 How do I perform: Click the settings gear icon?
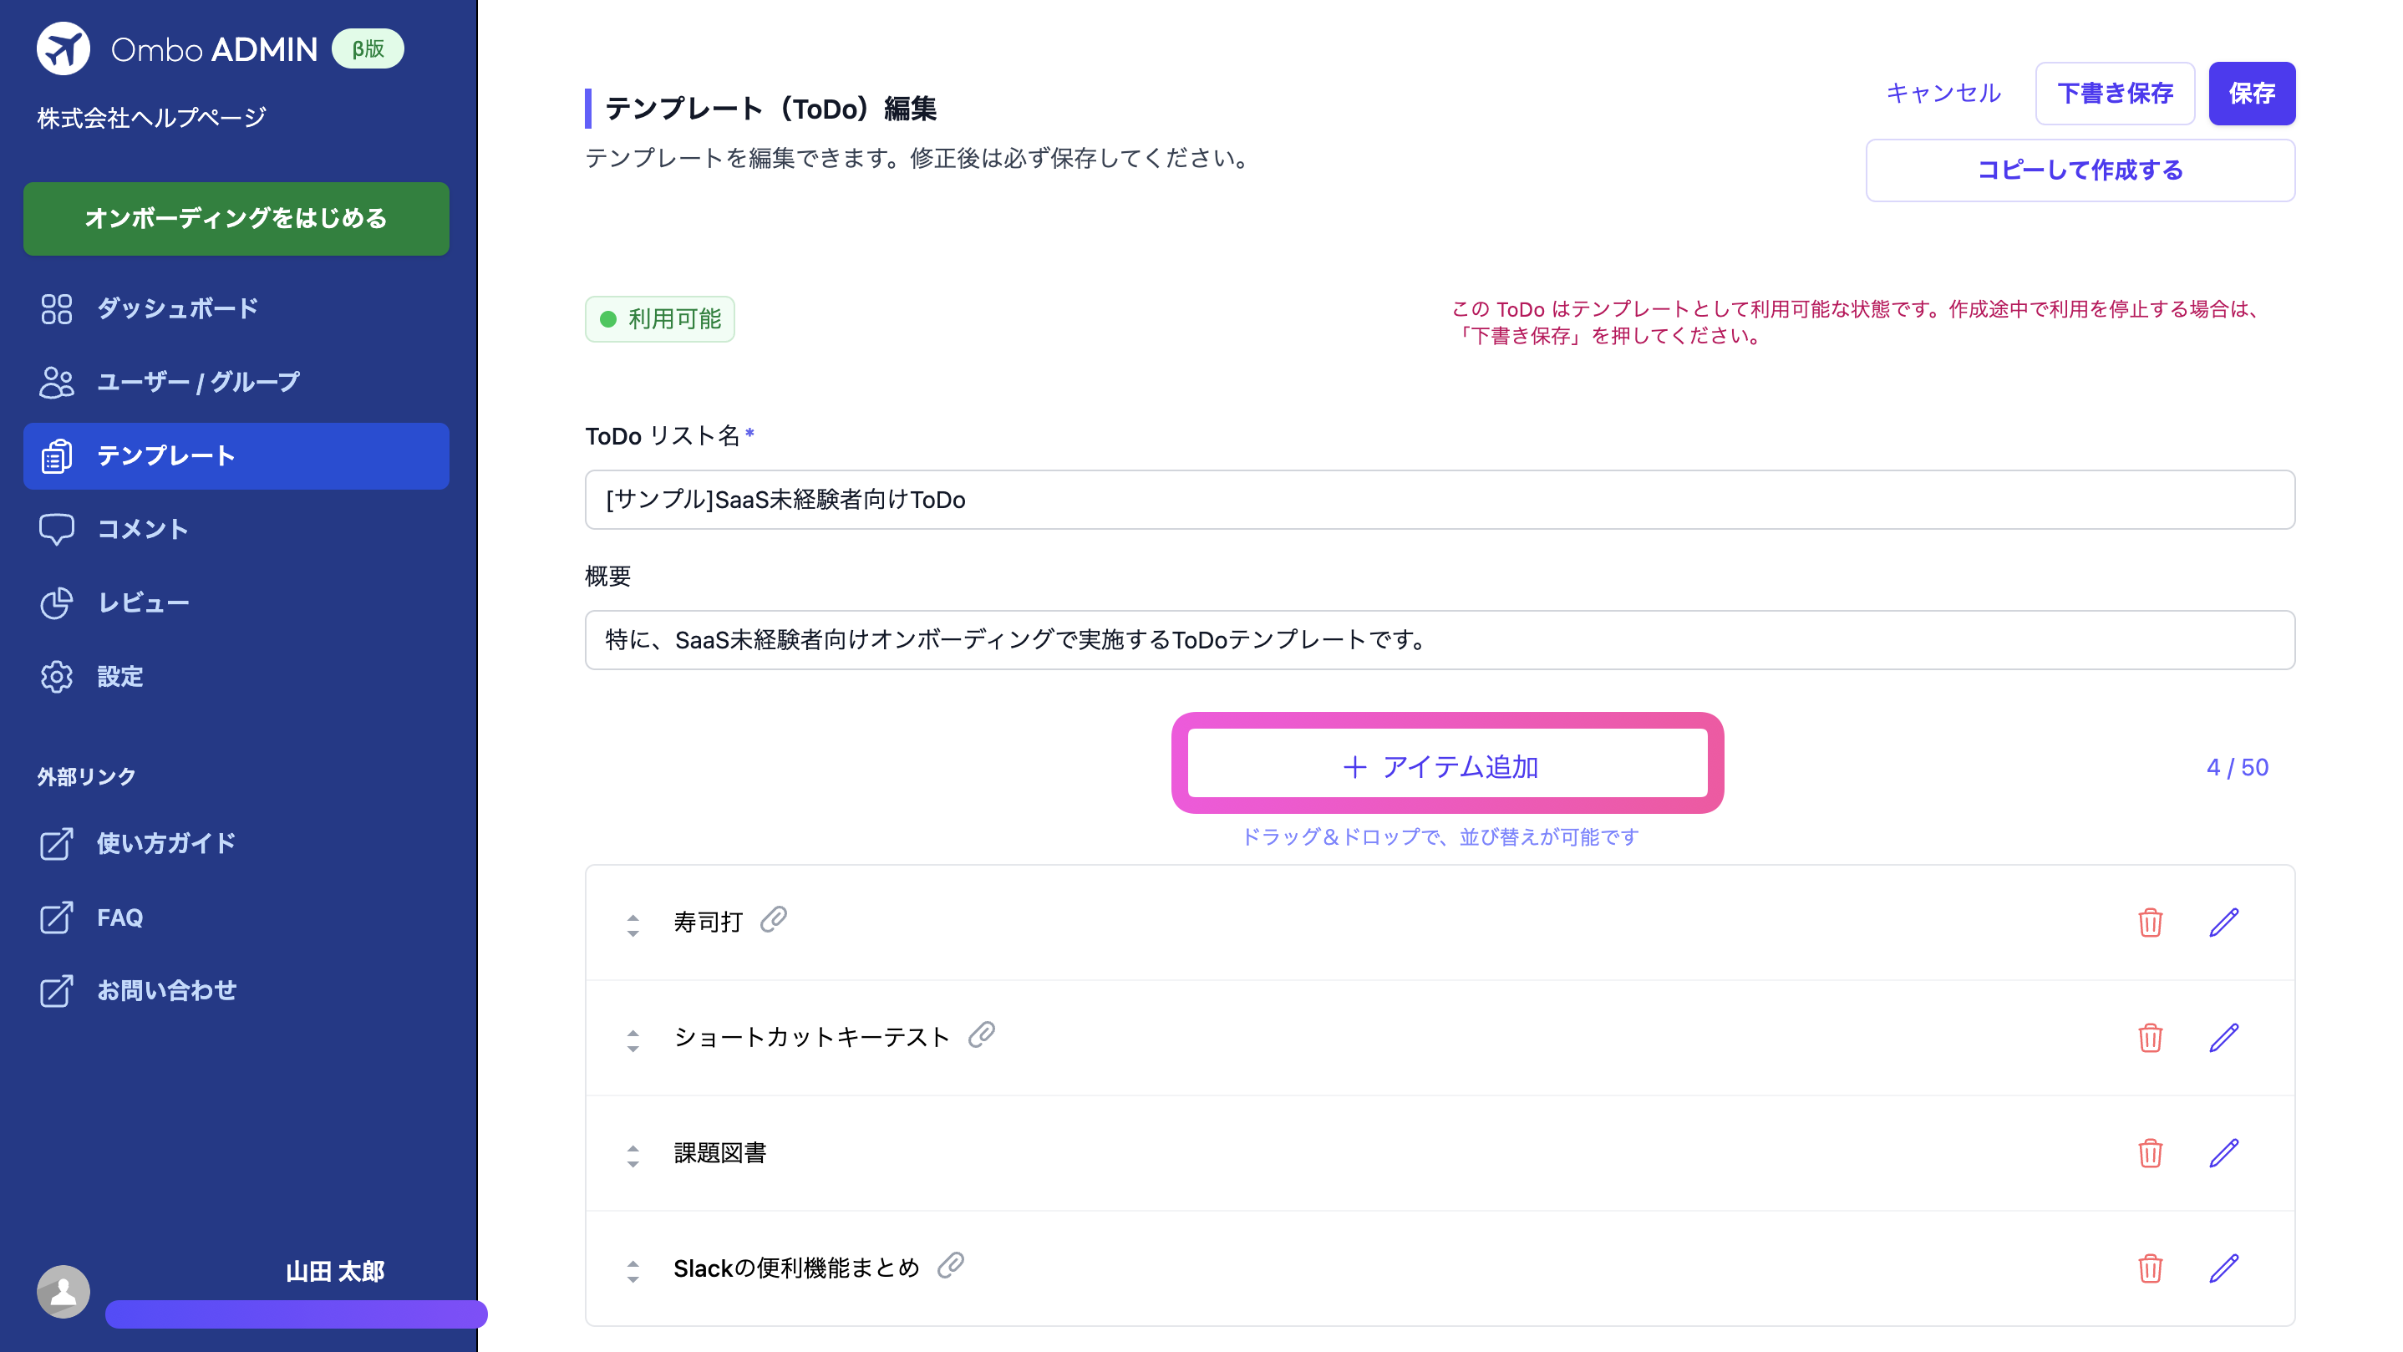click(56, 677)
